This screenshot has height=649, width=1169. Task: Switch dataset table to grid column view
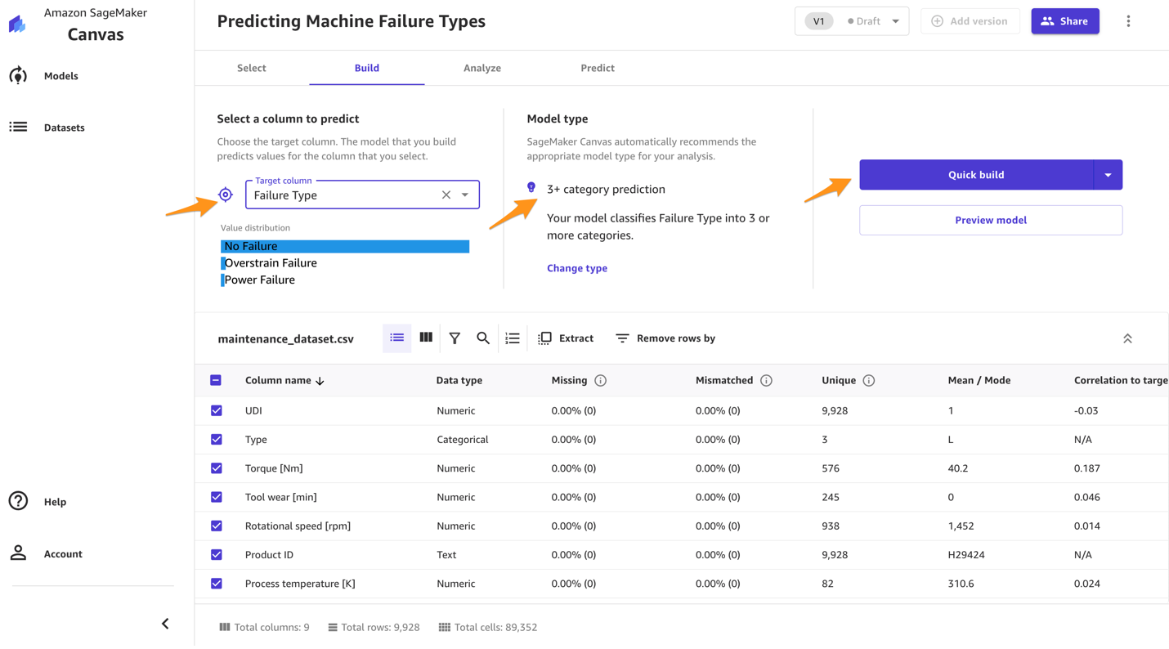point(426,338)
